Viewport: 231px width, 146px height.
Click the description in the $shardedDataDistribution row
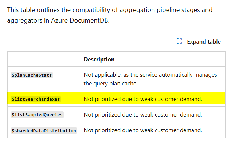(x=143, y=130)
